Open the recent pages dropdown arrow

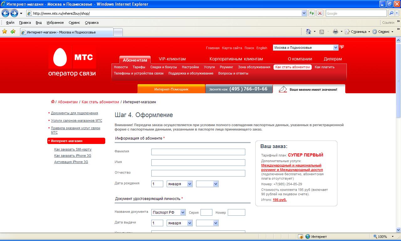point(21,13)
